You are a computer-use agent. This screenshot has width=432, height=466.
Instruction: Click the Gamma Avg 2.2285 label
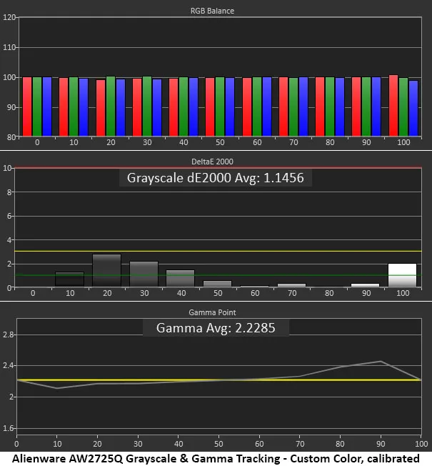pos(216,327)
